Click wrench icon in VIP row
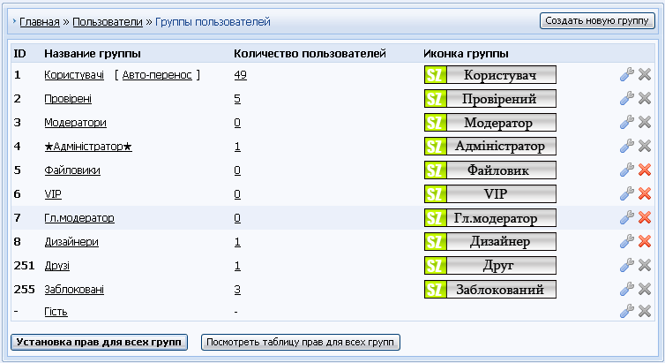Image resolution: width=665 pixels, height=363 pixels. coord(627,193)
